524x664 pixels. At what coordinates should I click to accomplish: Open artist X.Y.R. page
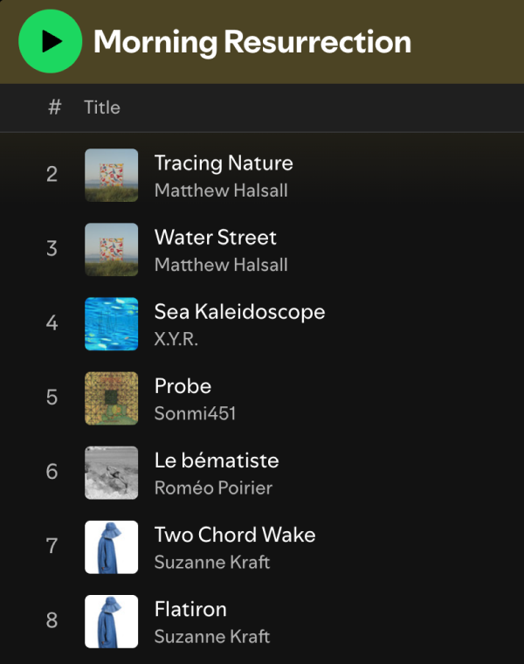176,339
